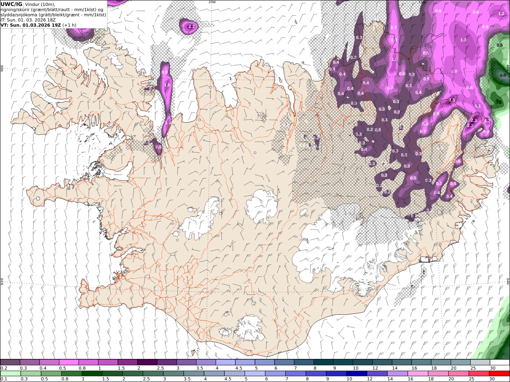This screenshot has height=382, width=510.
Task: Click the 1.6 precipitation value on the map
Action: tap(167, 85)
